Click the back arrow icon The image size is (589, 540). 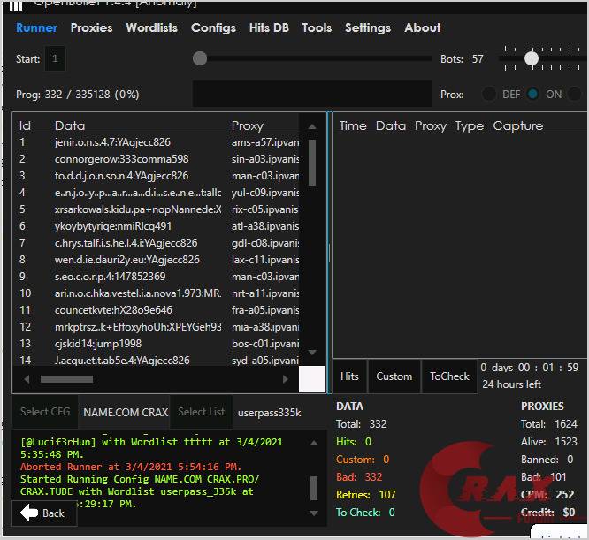(29, 513)
